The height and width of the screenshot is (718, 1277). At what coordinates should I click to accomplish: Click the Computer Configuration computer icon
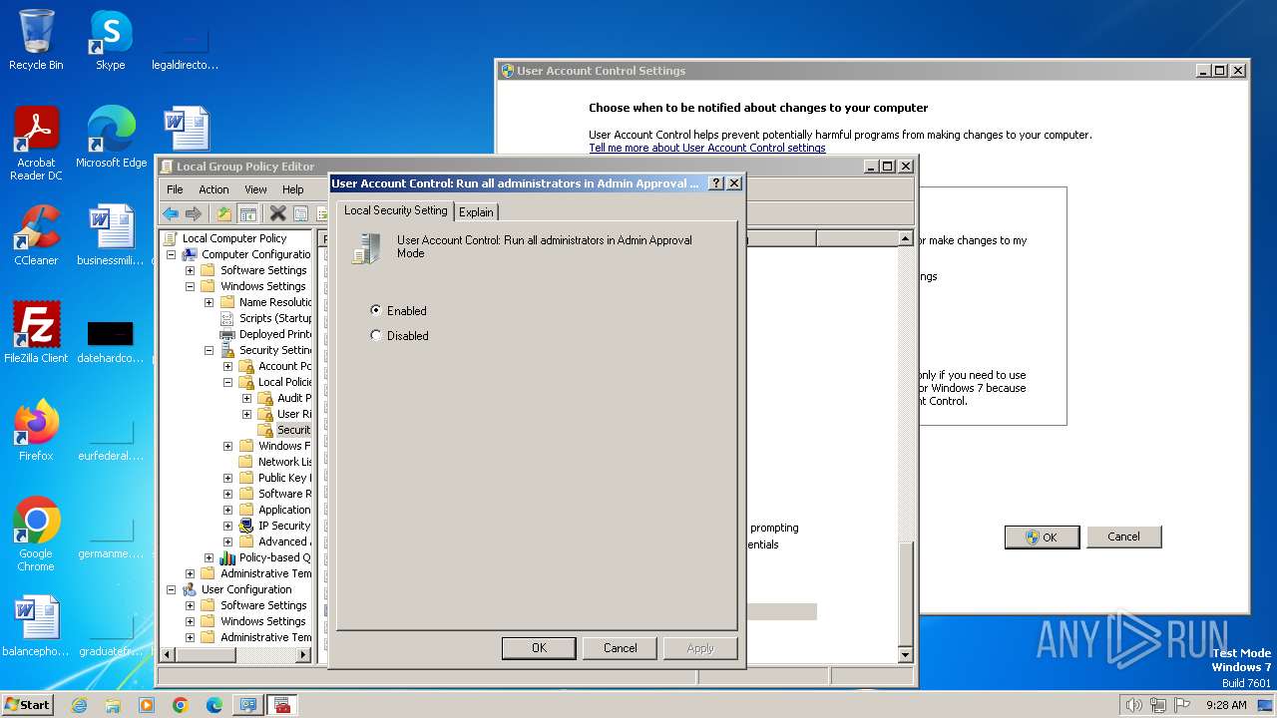(190, 254)
